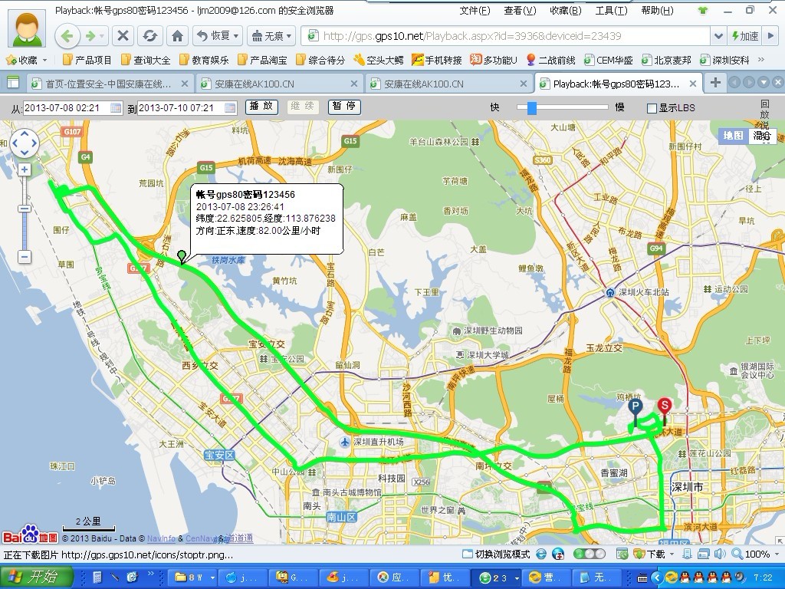Open the 帮助(H) menu

[x=657, y=11]
